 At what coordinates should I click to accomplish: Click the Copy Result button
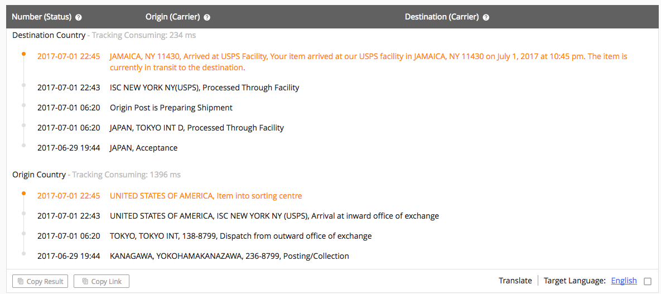pos(40,281)
